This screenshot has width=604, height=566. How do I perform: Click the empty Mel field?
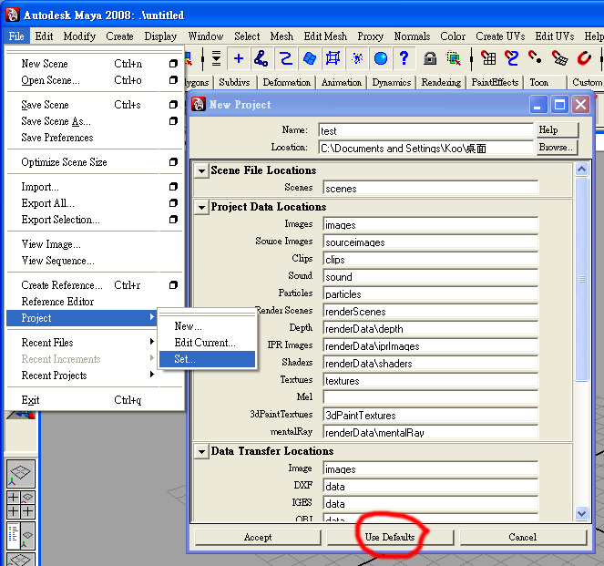(431, 397)
